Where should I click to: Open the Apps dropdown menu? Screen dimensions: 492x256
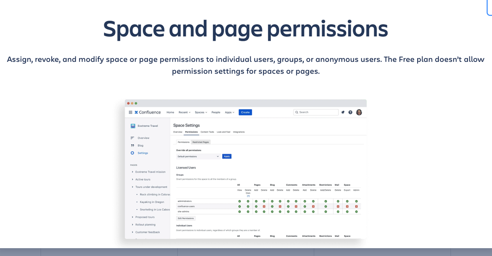click(x=230, y=113)
